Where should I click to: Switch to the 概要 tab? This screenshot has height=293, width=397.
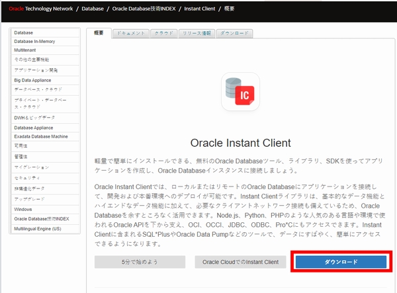click(99, 33)
